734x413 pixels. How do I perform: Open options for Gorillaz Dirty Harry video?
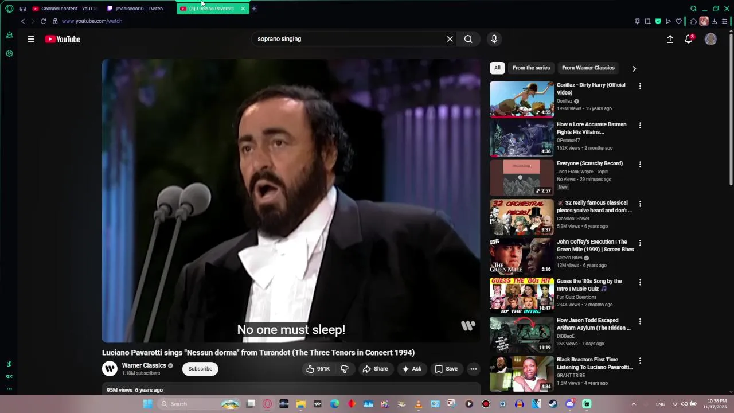[640, 86]
